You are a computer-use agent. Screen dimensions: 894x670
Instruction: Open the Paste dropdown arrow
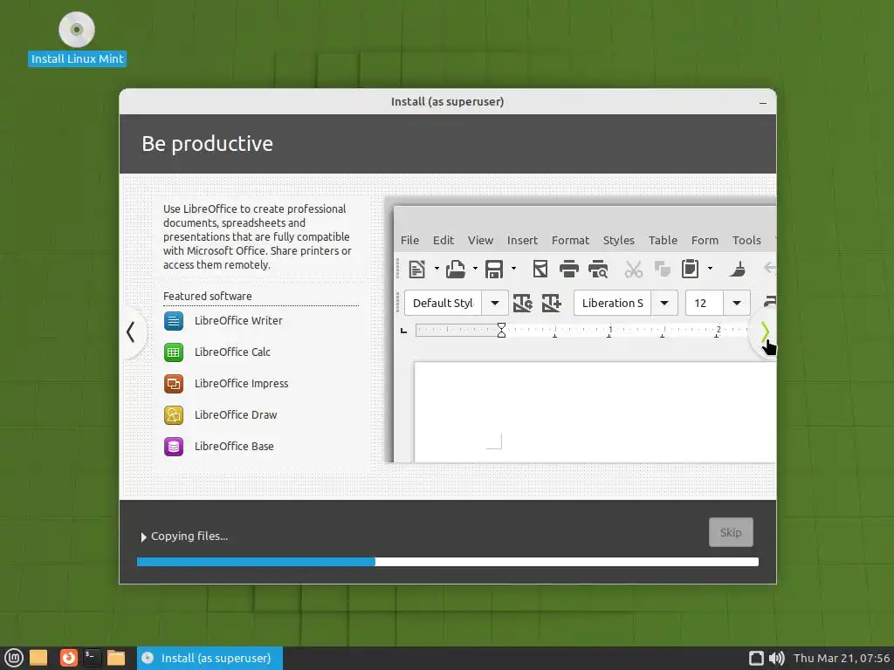[x=710, y=269]
